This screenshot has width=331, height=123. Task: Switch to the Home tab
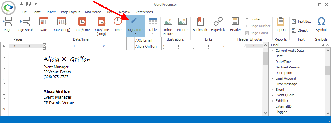(x=37, y=12)
